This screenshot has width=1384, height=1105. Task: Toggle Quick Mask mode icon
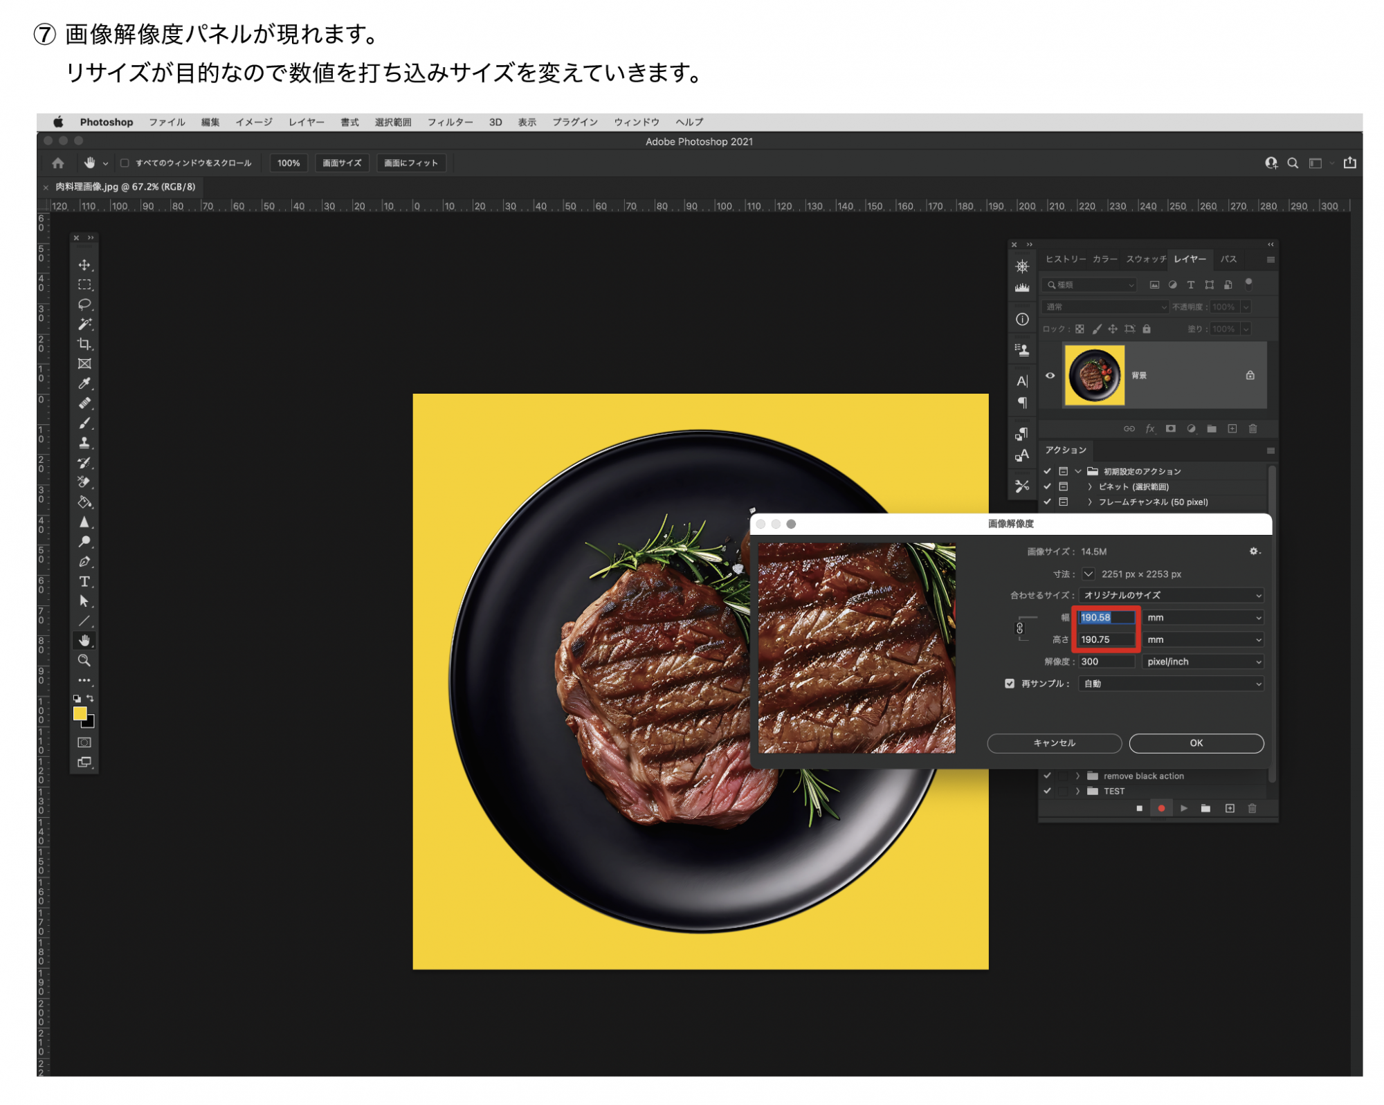pyautogui.click(x=84, y=742)
